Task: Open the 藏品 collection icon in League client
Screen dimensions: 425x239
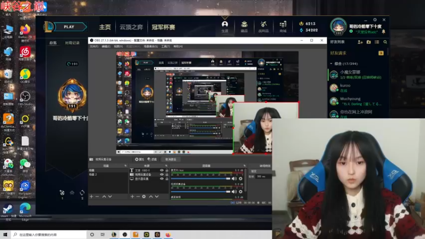Action: pyautogui.click(x=244, y=27)
